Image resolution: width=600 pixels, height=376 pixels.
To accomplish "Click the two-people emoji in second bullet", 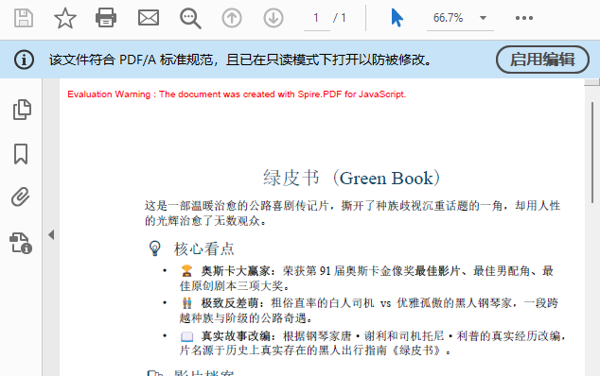I will 186,303.
